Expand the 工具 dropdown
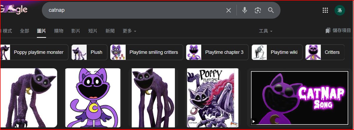The image size is (354, 130). pos(266,31)
